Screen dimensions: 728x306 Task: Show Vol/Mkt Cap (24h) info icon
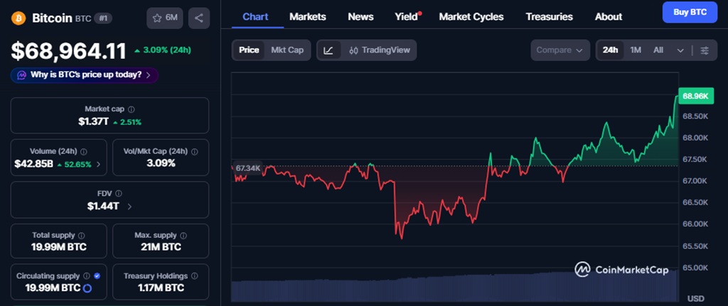coord(195,152)
